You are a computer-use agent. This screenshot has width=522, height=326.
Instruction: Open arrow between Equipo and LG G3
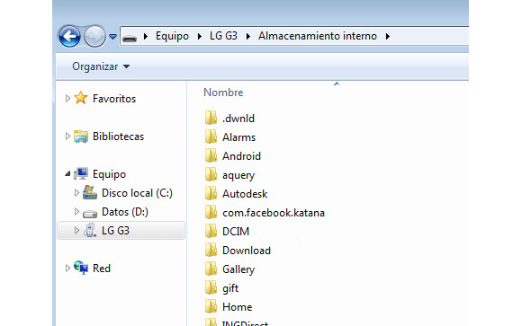(x=200, y=36)
